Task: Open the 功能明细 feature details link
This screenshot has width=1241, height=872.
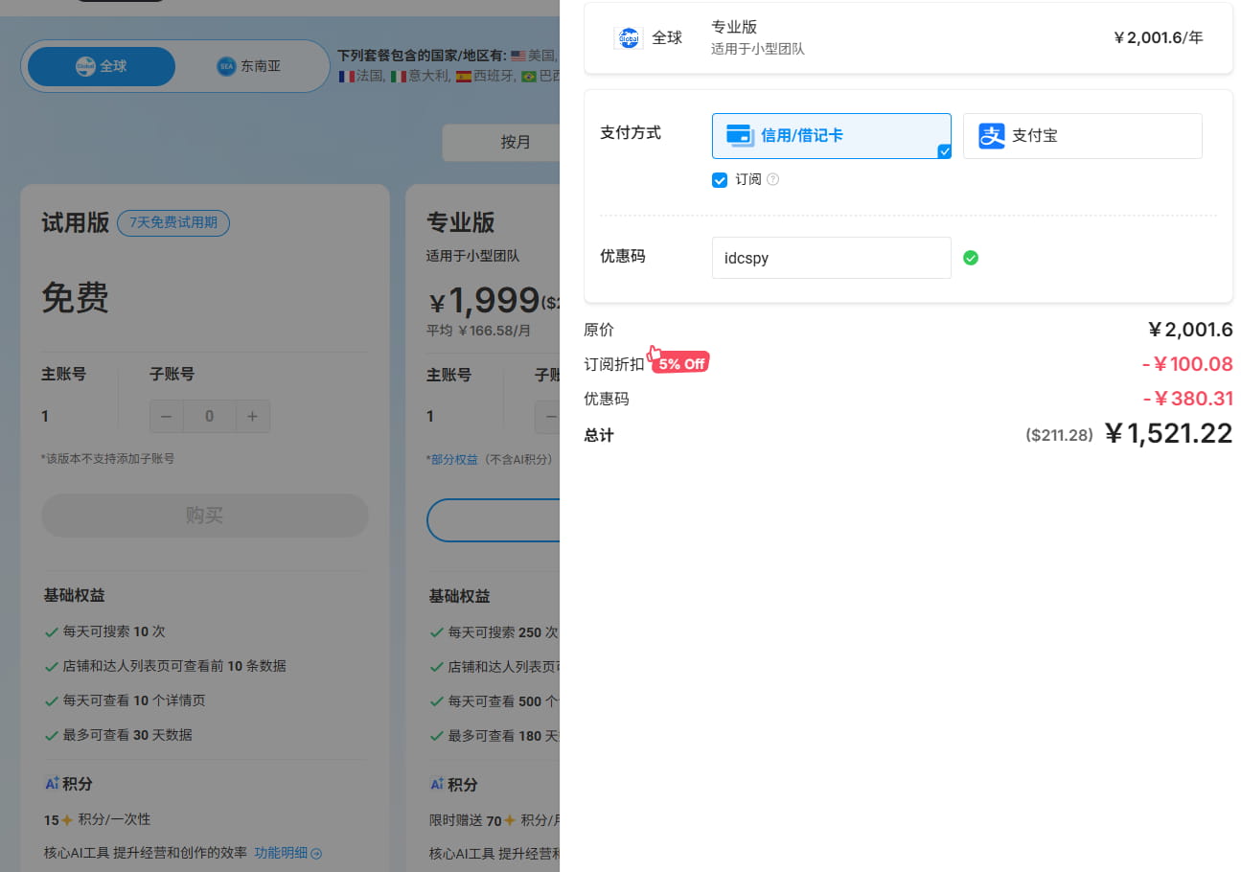Action: pos(283,853)
